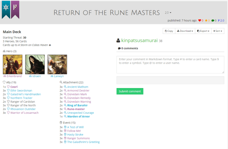Click the user silhouette icon beside kinpatsusamurai
This screenshot has height=149, width=228.
pyautogui.click(x=118, y=40)
